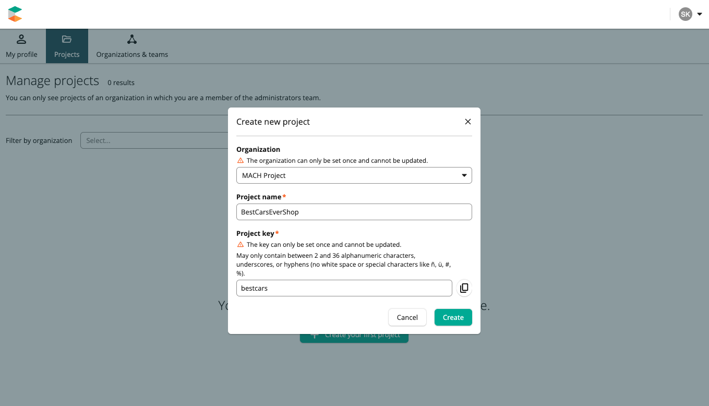Image resolution: width=709 pixels, height=406 pixels.
Task: Click the Create your first project button
Action: click(x=354, y=337)
